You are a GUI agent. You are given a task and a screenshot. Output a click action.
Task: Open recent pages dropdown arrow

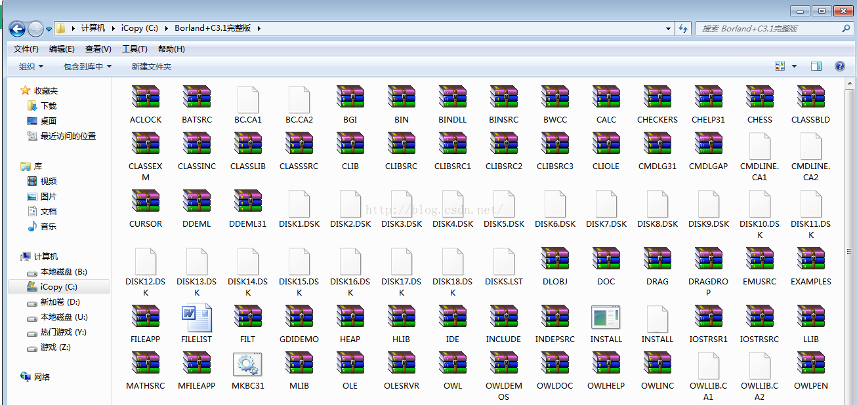[x=49, y=29]
